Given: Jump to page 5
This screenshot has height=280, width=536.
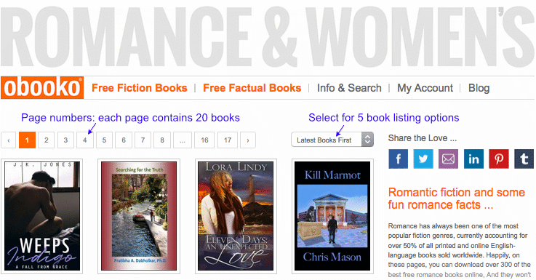Looking at the screenshot, I should point(104,140).
